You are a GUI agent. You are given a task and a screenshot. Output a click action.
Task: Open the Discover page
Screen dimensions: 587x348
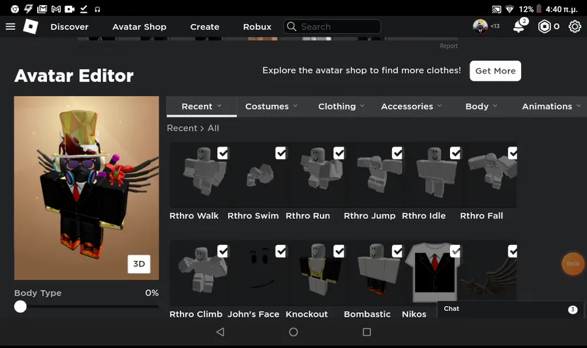(x=70, y=27)
